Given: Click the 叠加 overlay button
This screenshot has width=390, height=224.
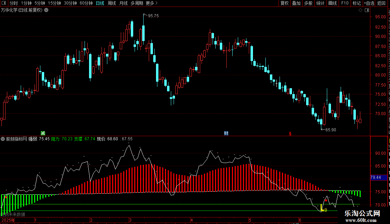Looking at the screenshot, I should [x=296, y=3].
